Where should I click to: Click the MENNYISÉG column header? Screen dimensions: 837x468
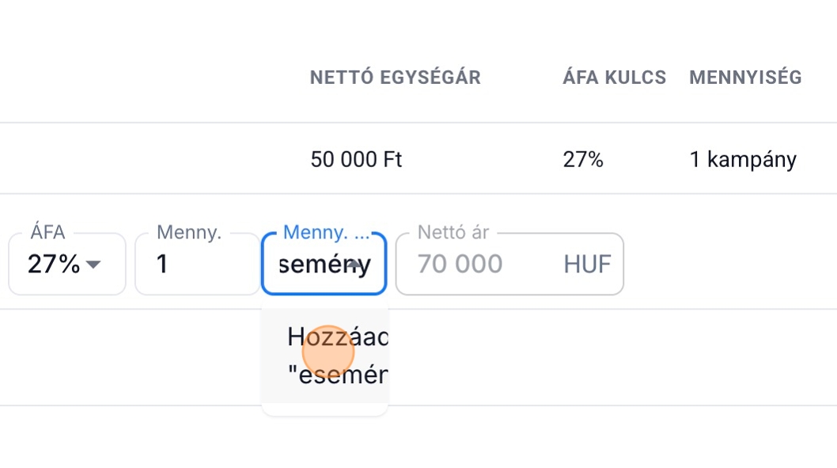tap(745, 78)
